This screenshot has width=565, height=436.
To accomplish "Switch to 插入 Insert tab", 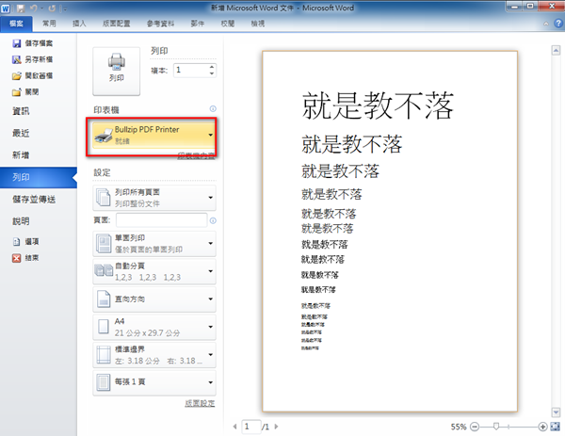I will pyautogui.click(x=79, y=24).
